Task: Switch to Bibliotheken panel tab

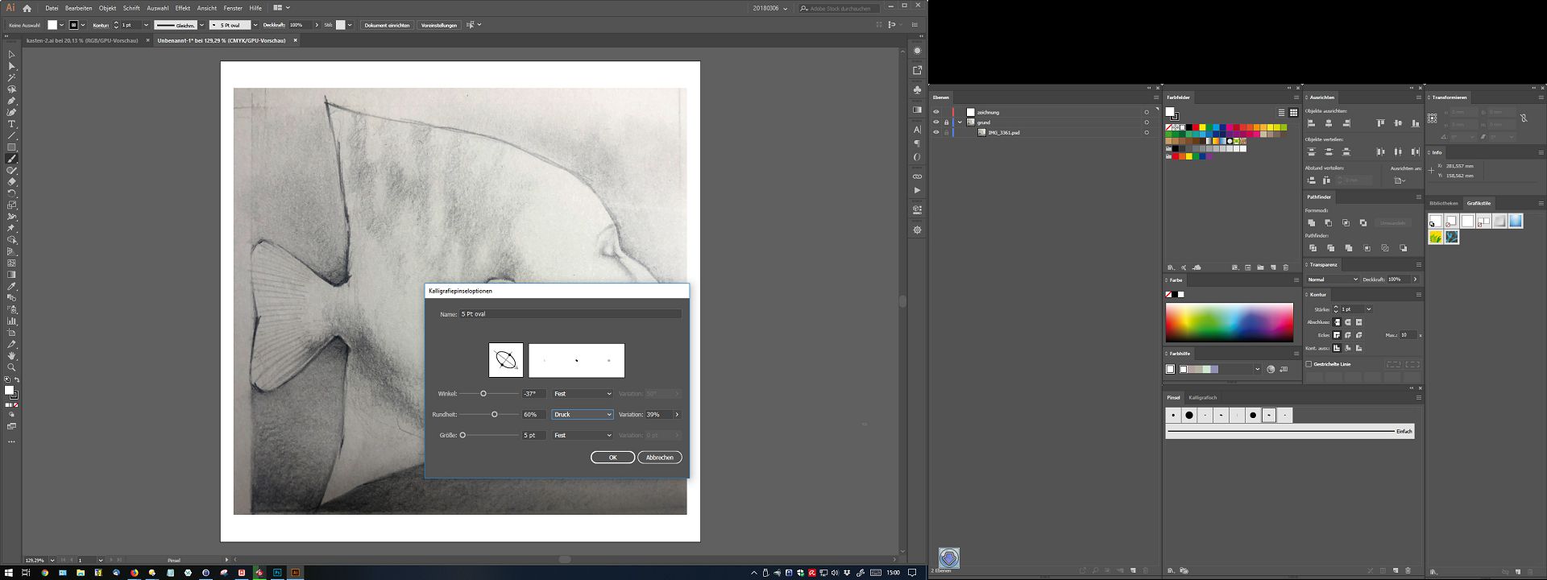Action: click(1444, 203)
